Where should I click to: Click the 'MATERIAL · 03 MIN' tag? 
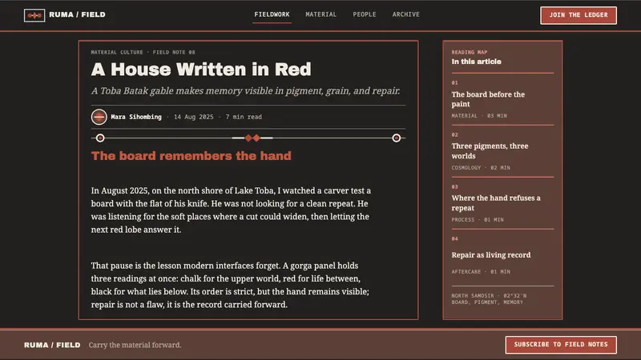tap(479, 116)
